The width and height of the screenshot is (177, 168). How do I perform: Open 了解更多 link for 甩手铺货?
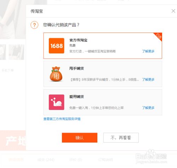point(148,80)
